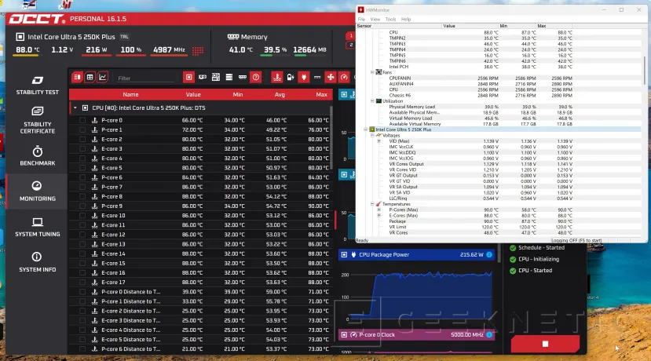This screenshot has height=361, width=651.
Task: Switch to the table grid view icon
Action: click(90, 77)
